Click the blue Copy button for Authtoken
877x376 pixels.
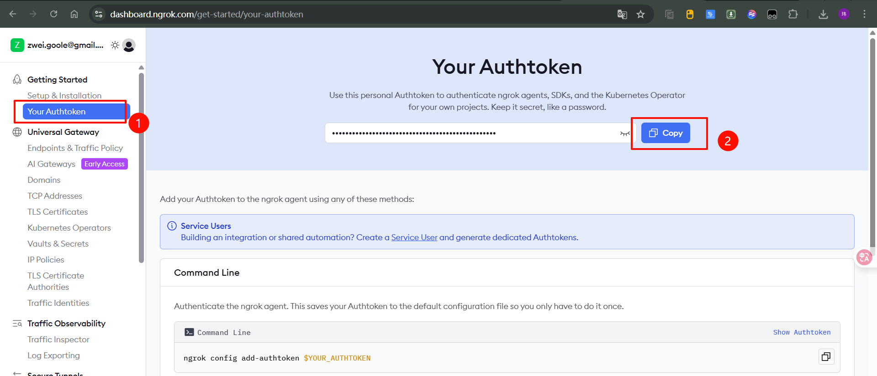666,133
